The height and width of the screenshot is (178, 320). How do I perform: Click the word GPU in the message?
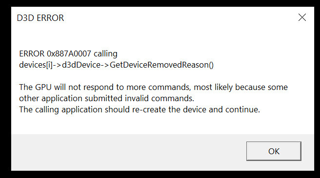[x=43, y=87]
